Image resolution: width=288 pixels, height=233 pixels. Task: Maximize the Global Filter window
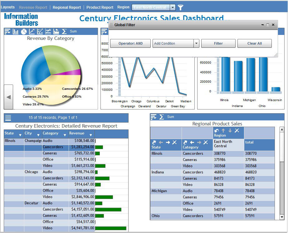pyautogui.click(x=268, y=25)
